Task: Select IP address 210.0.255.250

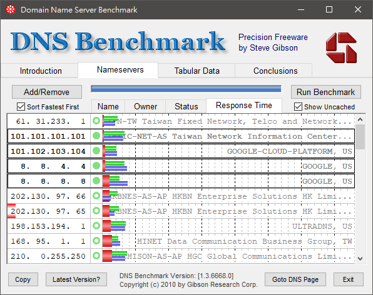Action: click(48, 256)
